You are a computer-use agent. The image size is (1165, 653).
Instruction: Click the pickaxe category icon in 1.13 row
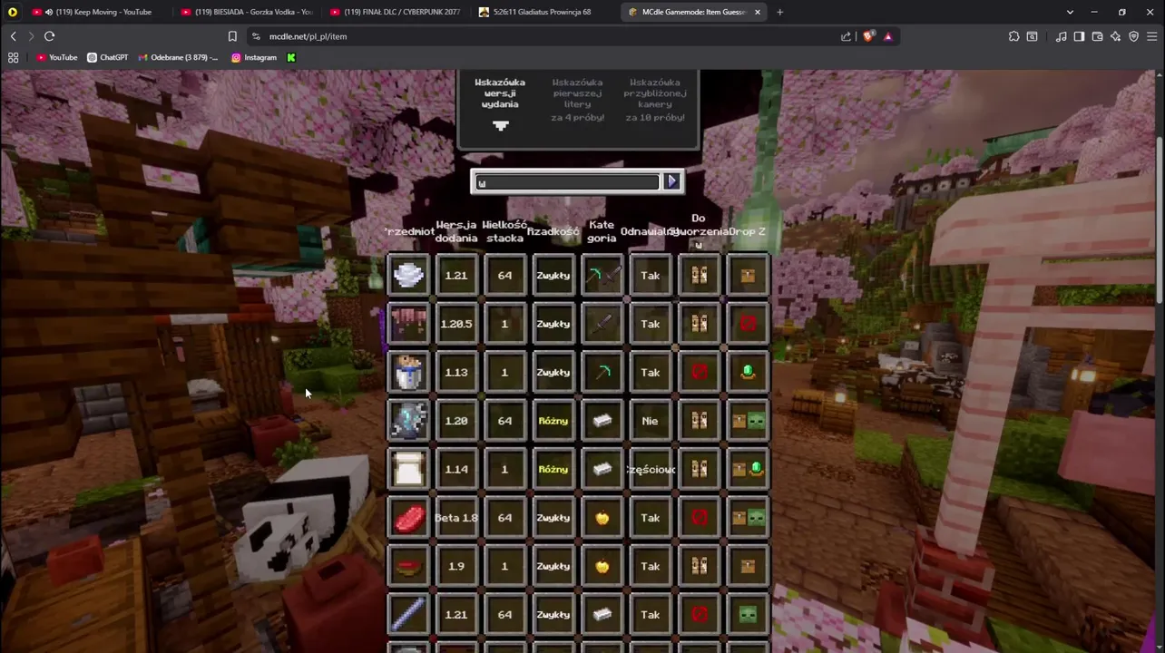[602, 372]
